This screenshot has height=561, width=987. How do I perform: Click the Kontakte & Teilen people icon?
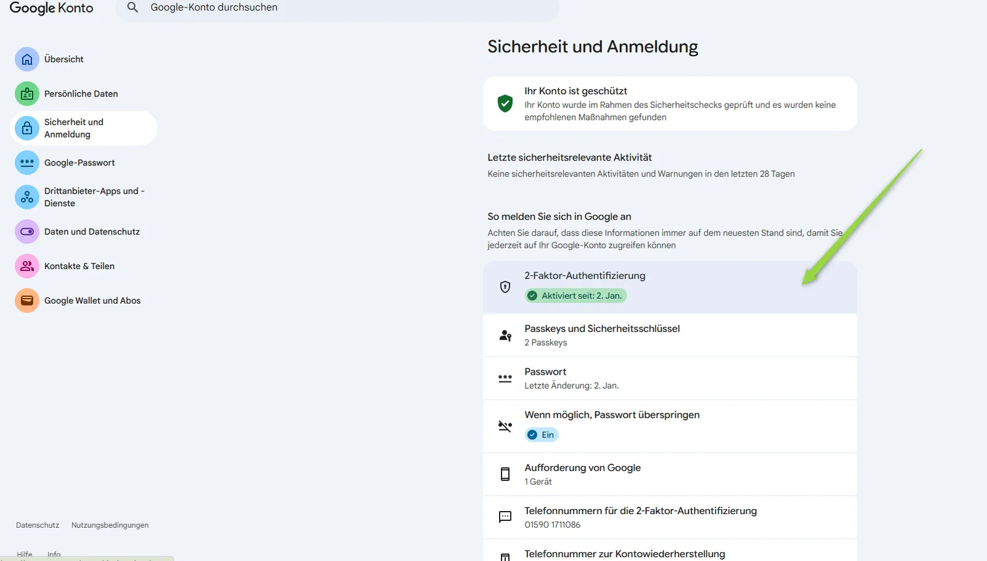pos(27,267)
